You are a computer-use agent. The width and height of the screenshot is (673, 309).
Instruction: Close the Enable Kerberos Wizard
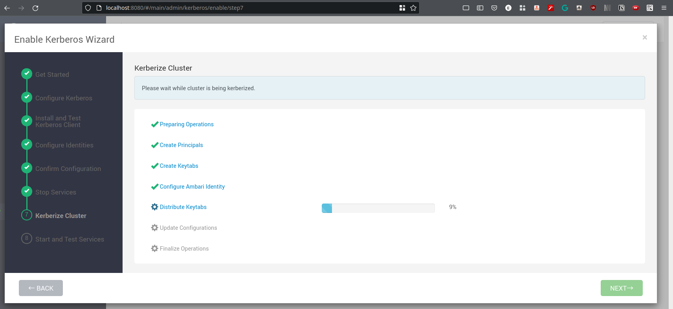click(x=645, y=38)
